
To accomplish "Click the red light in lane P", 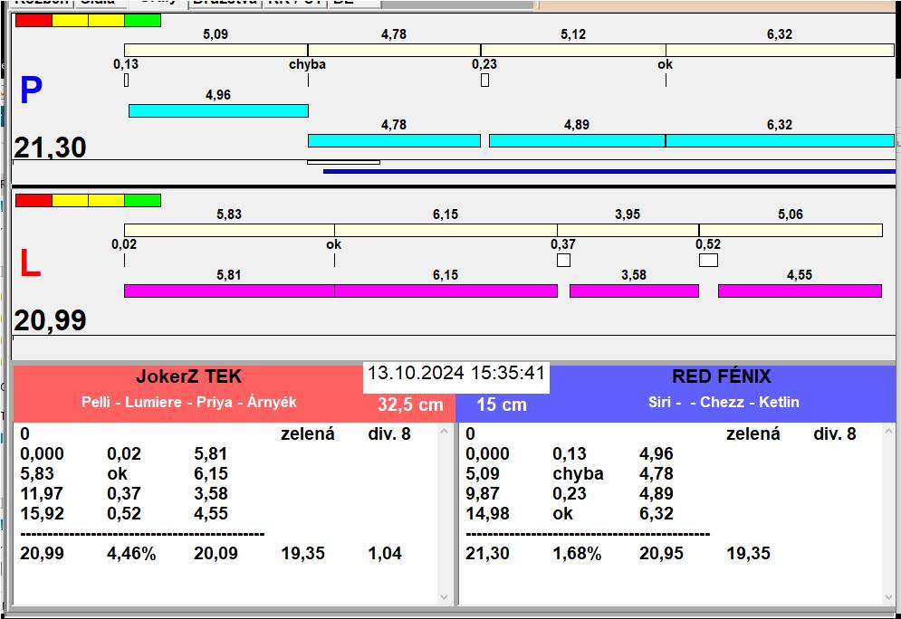I will click(34, 21).
